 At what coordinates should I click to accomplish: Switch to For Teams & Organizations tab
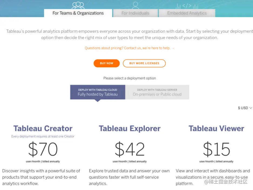tap(78, 13)
